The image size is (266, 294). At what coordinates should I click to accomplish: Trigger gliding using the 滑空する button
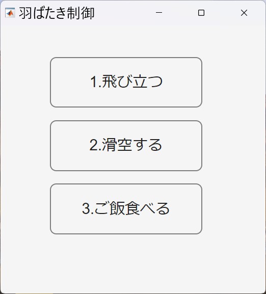(126, 146)
